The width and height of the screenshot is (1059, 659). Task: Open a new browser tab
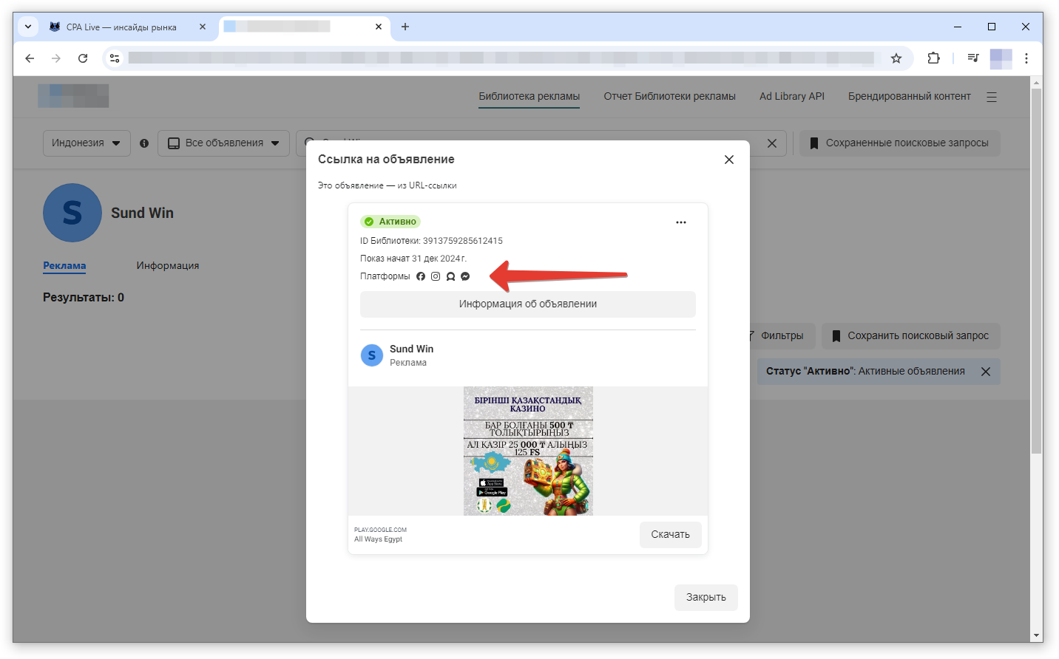pyautogui.click(x=405, y=27)
